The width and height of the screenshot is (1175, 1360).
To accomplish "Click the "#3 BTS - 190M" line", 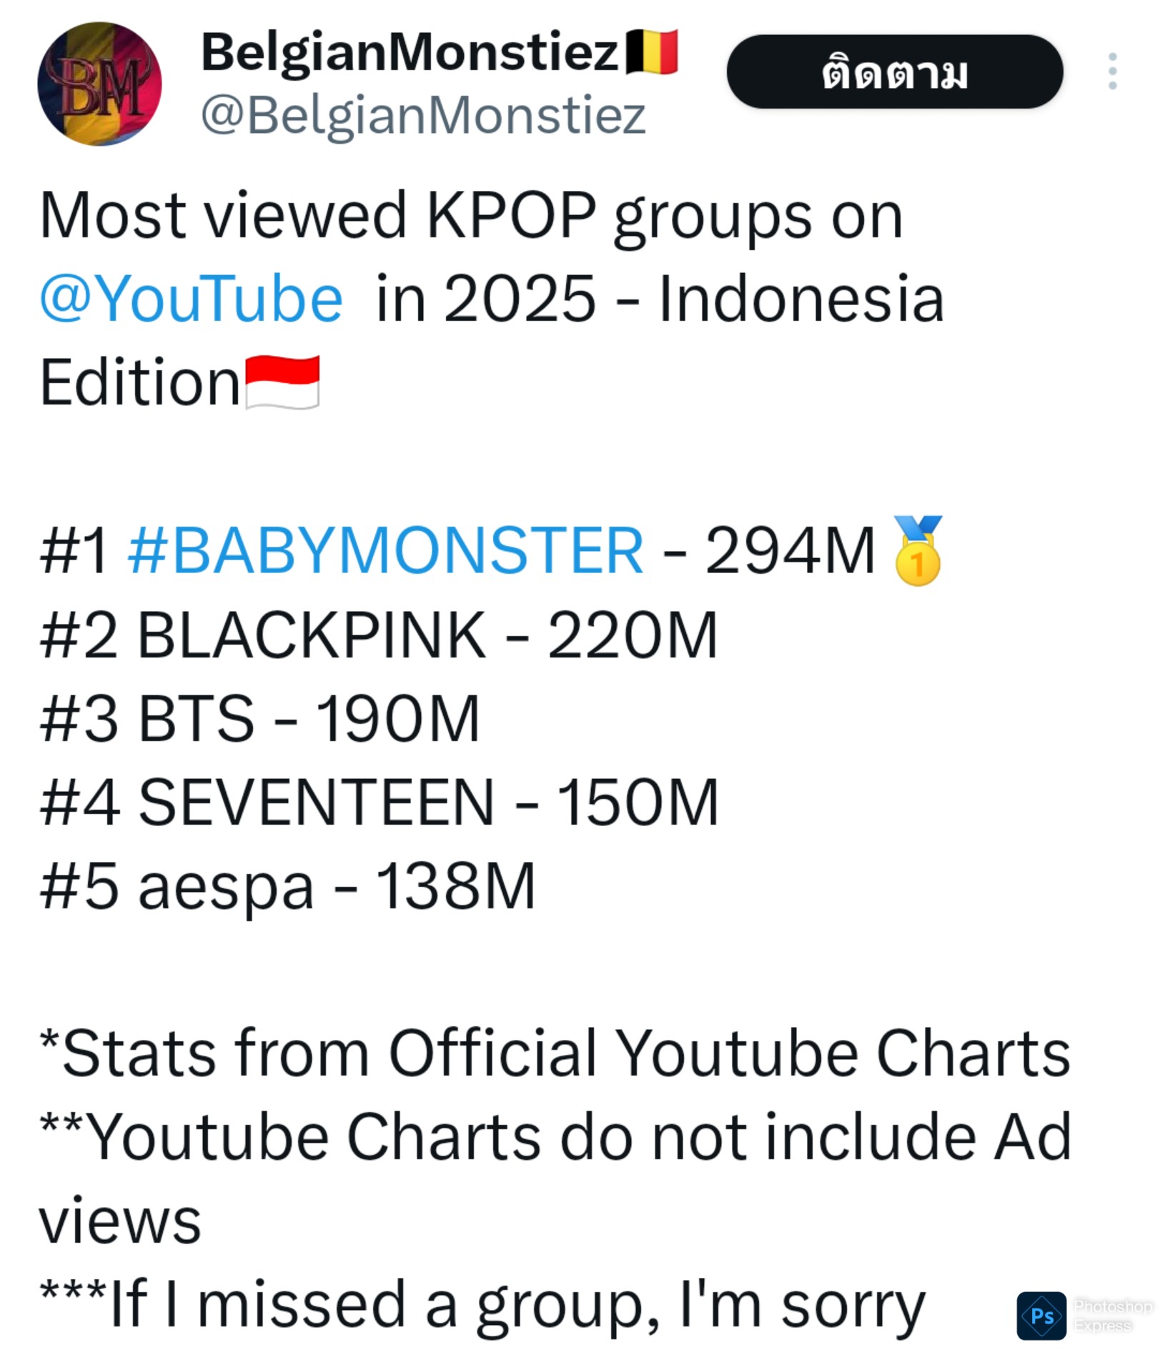I will pos(260,718).
